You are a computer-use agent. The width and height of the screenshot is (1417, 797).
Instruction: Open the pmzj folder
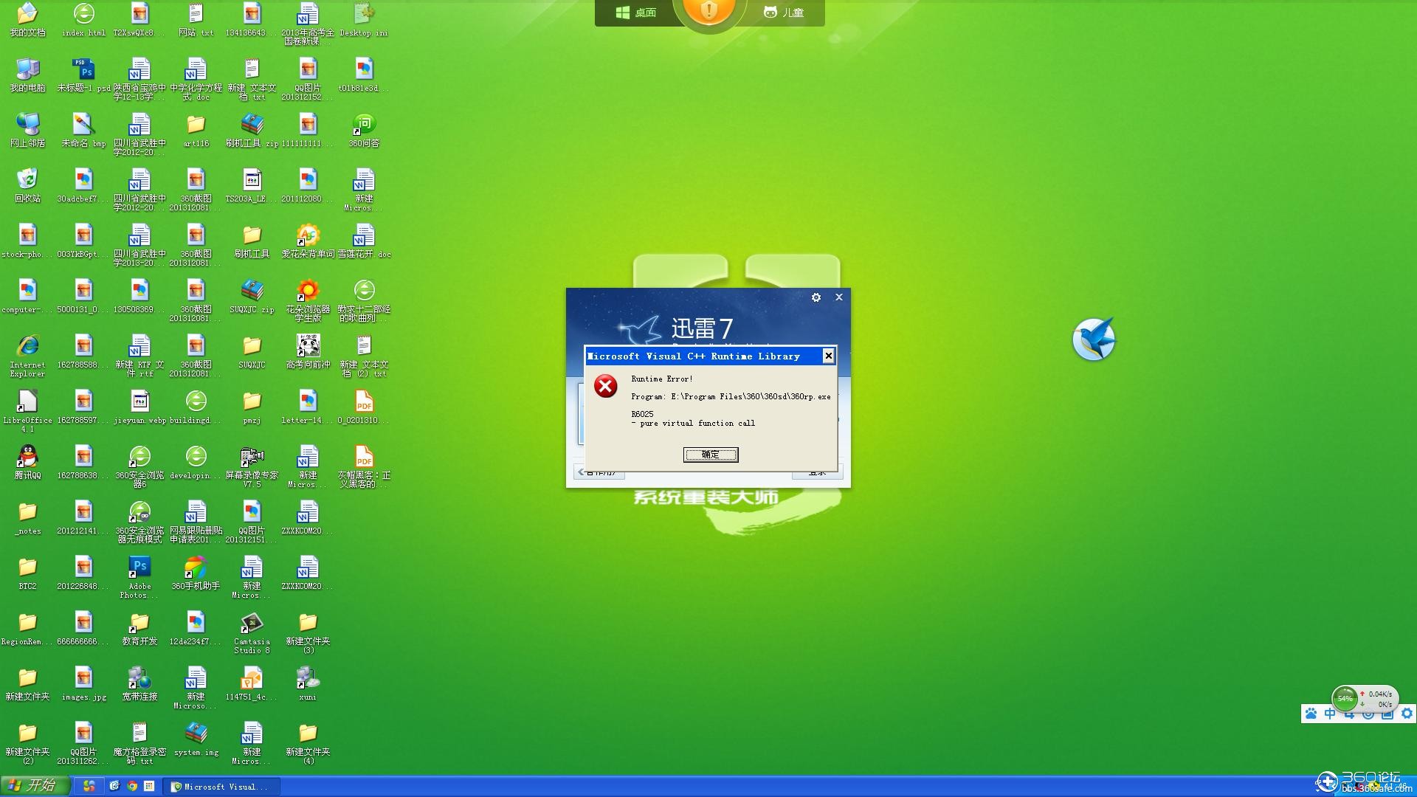click(x=252, y=407)
